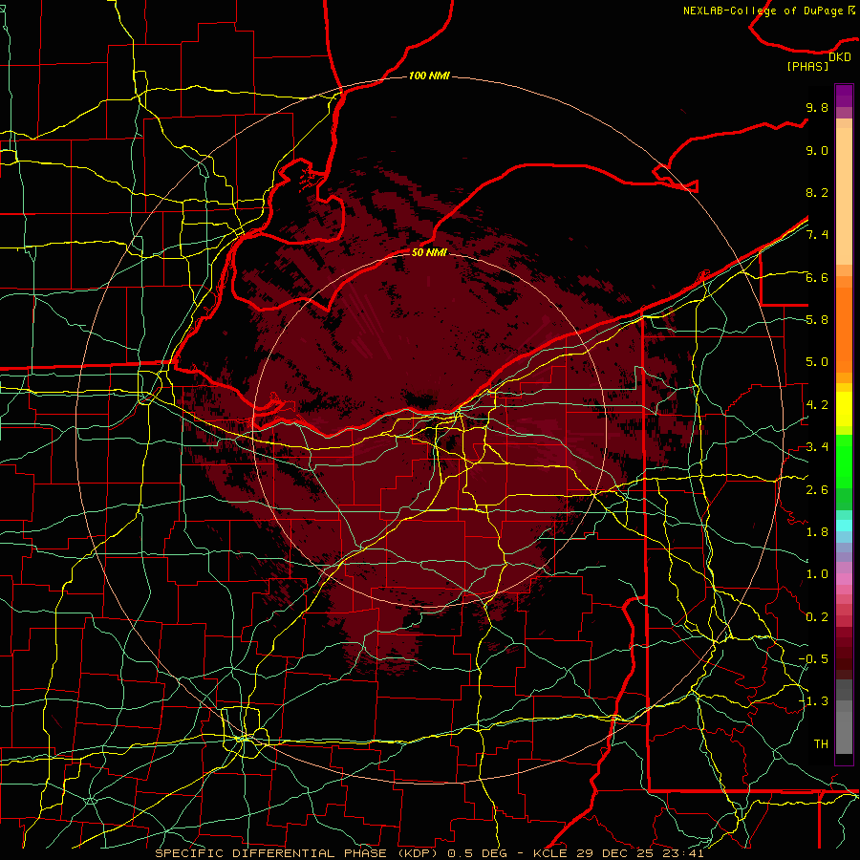The image size is (860, 860).
Task: Click the 1.8 scale value
Action: click(817, 532)
